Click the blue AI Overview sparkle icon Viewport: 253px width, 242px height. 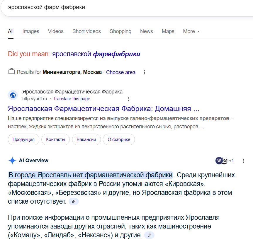pos(12,161)
